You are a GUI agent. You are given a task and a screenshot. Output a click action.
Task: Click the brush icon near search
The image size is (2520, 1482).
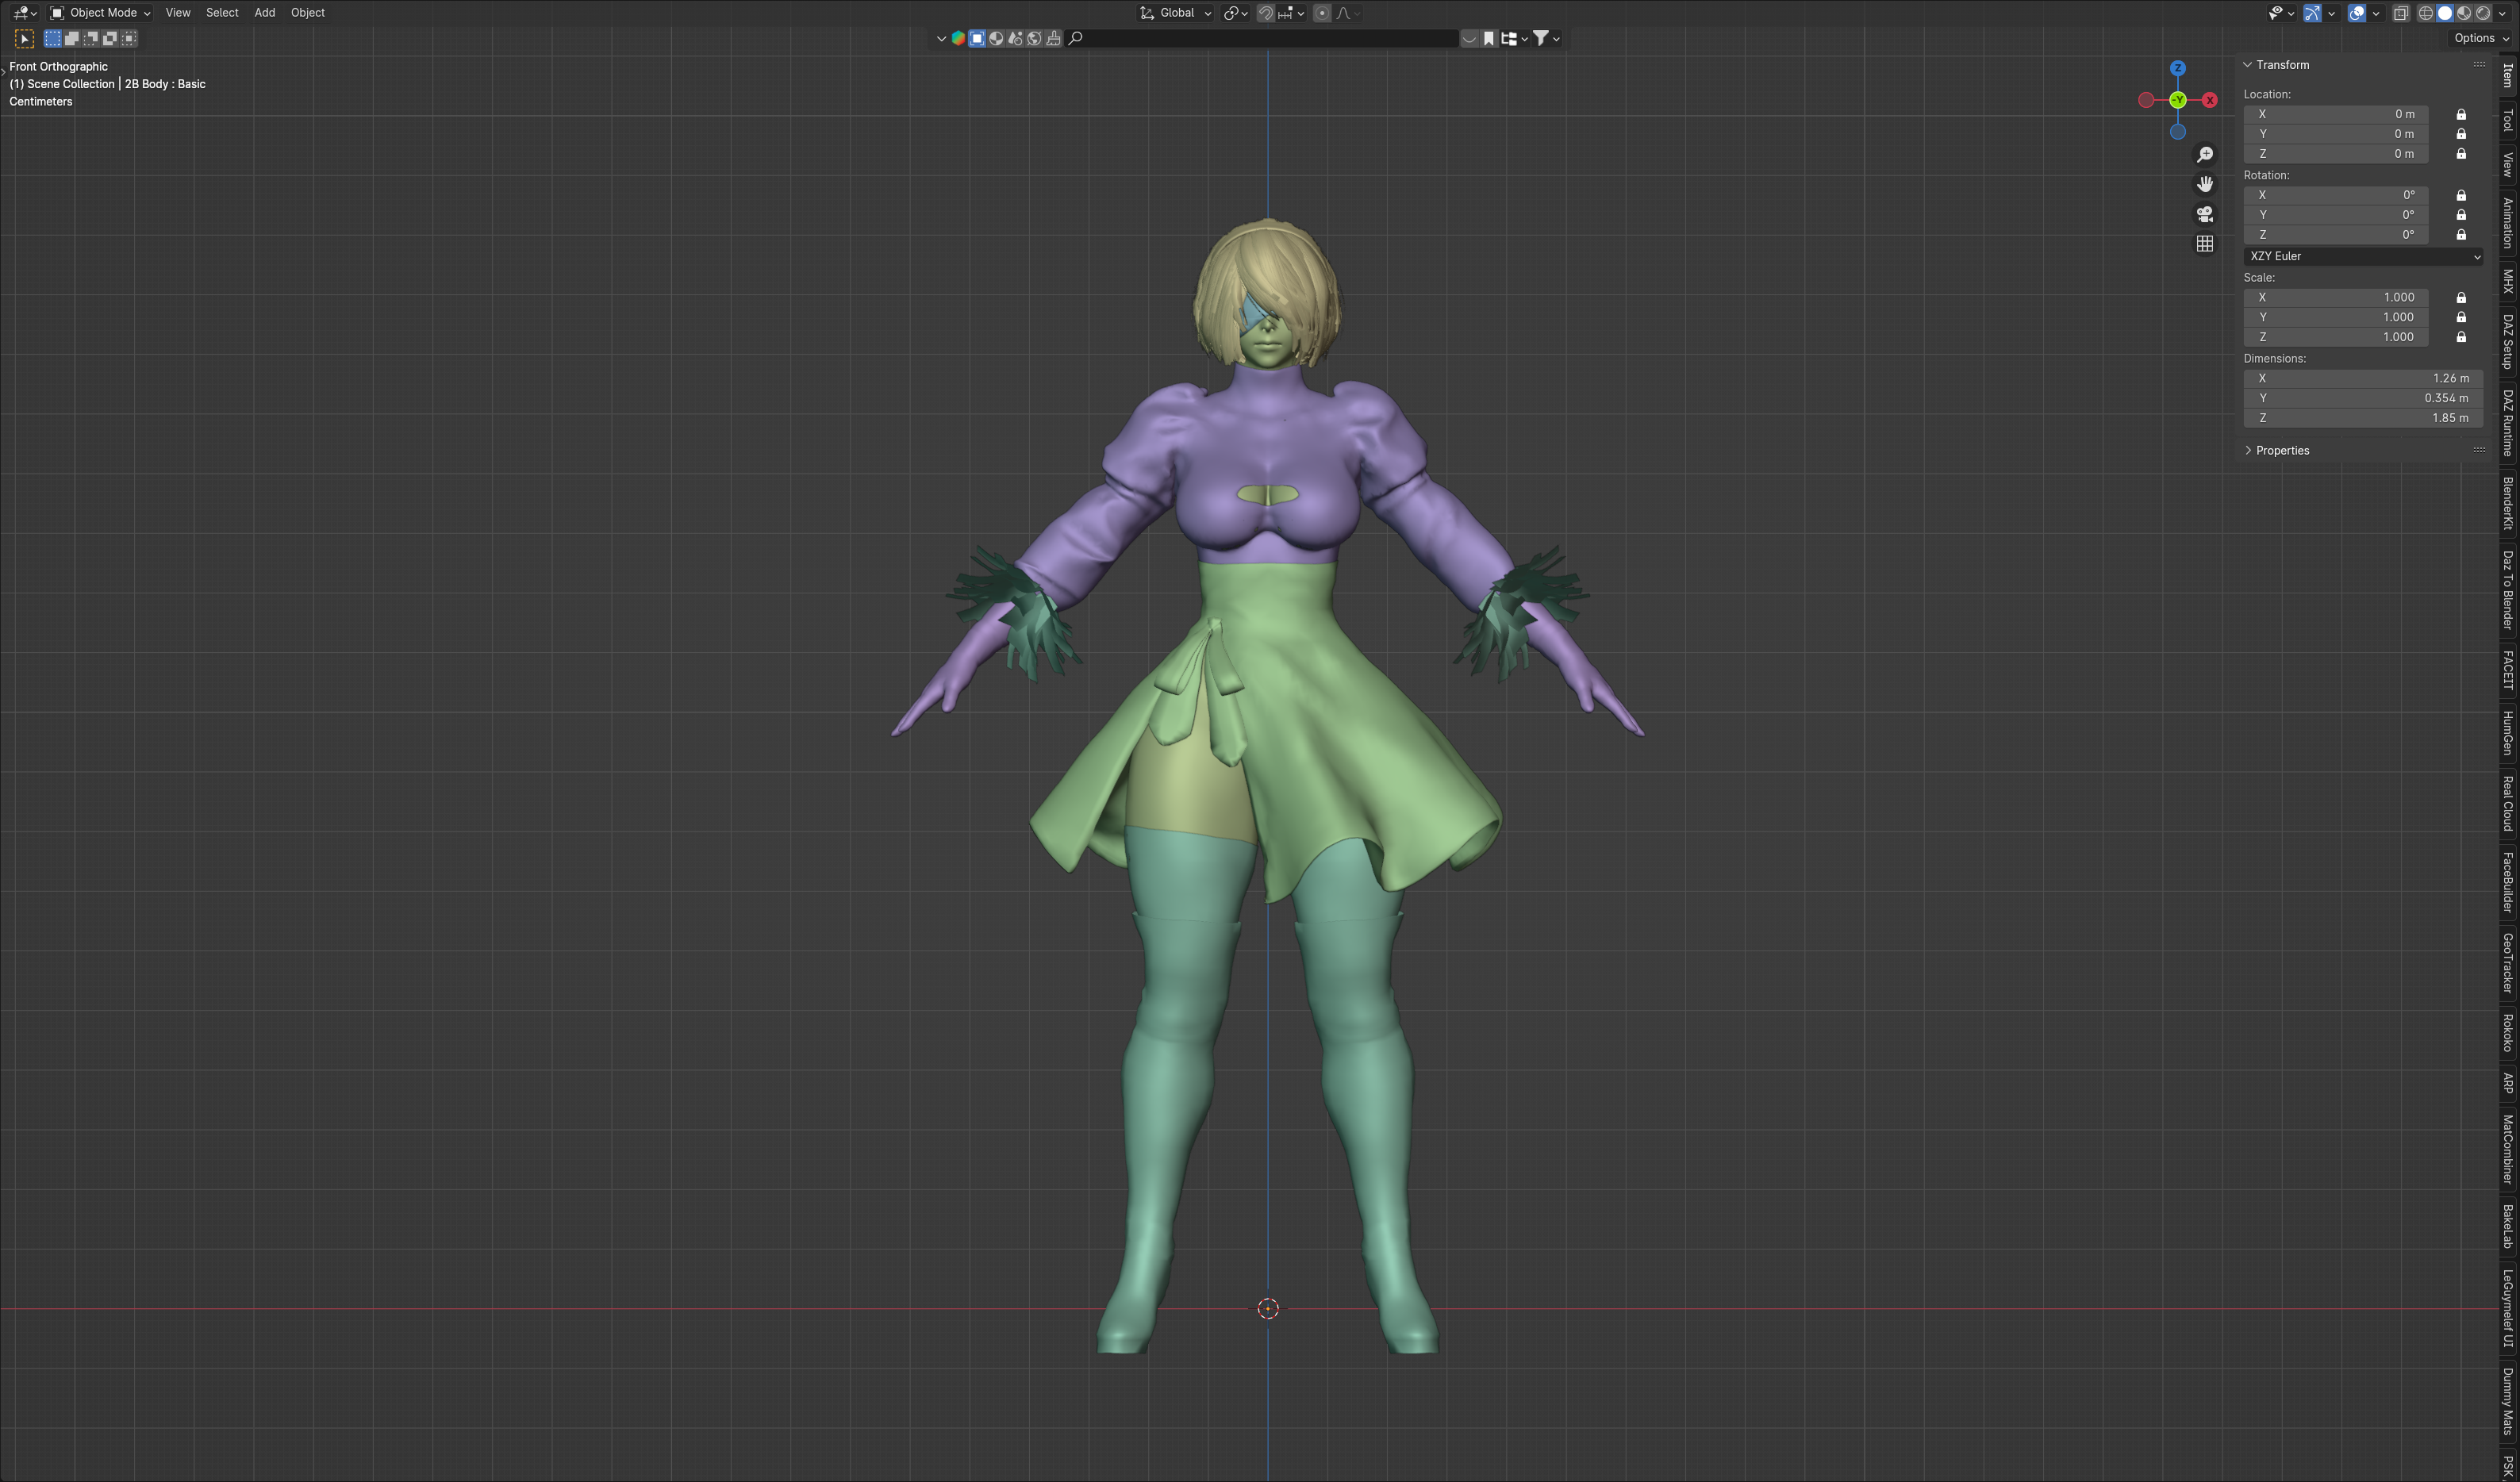(x=1053, y=39)
